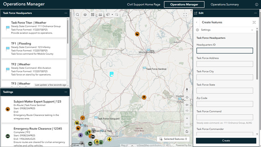The height and width of the screenshot is (147, 261).
Task: Click the new cyan flag feature on map
Action: [x=112, y=74]
